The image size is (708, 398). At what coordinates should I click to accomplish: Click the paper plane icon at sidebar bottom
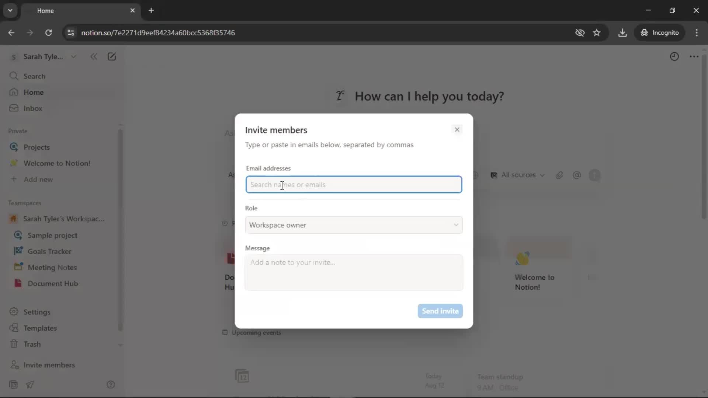[30, 385]
